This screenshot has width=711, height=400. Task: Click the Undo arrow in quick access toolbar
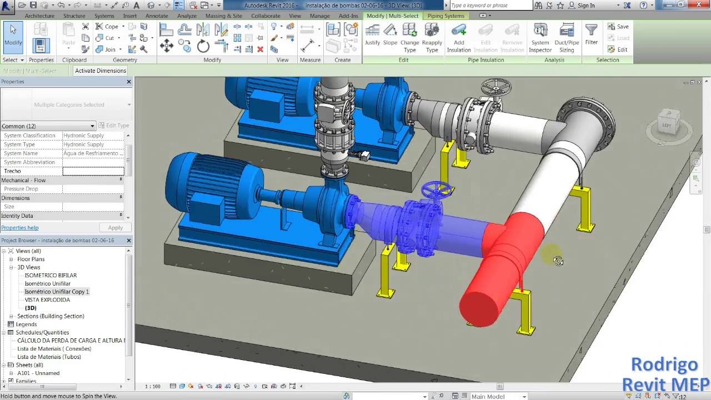(61, 5)
